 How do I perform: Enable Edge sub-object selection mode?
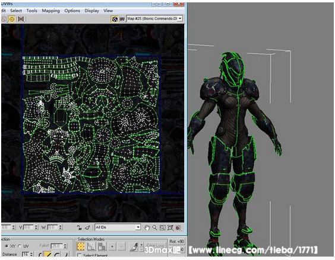(91, 246)
